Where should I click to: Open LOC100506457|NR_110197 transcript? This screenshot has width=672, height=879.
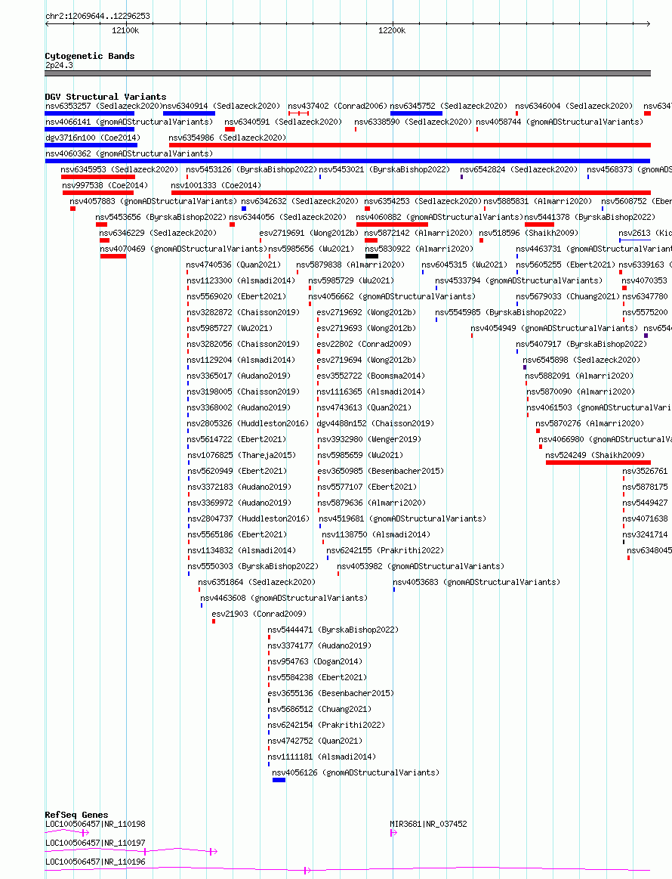pos(95,843)
